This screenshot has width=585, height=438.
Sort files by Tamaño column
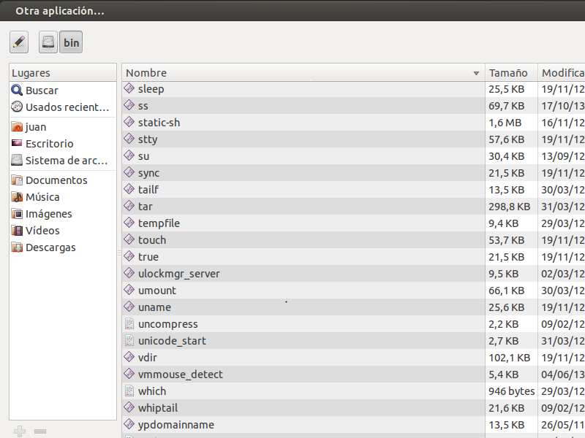point(508,73)
